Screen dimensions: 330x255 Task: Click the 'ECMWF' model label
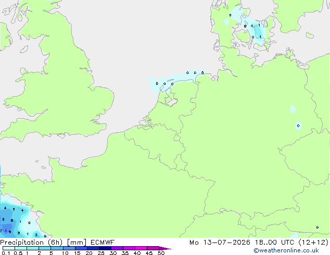coord(103,243)
